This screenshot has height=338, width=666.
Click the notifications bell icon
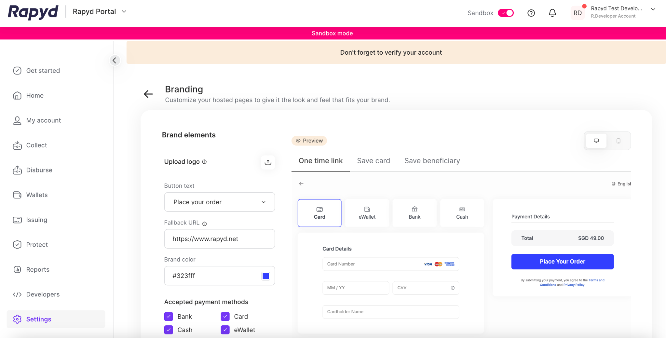coord(552,13)
